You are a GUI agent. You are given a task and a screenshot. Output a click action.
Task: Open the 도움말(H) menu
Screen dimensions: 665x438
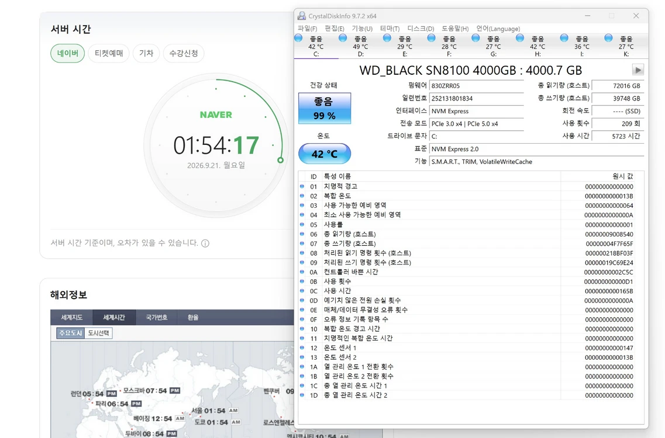[x=455, y=29]
